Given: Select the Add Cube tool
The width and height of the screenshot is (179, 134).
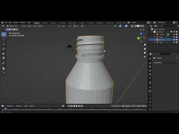Looking at the screenshot, I should click(4, 73).
